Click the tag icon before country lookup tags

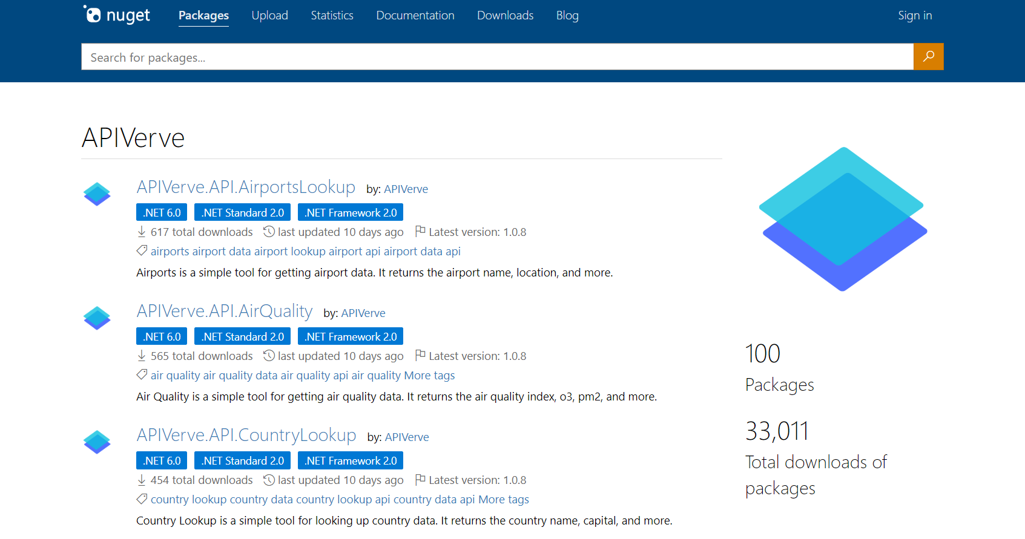(x=142, y=498)
